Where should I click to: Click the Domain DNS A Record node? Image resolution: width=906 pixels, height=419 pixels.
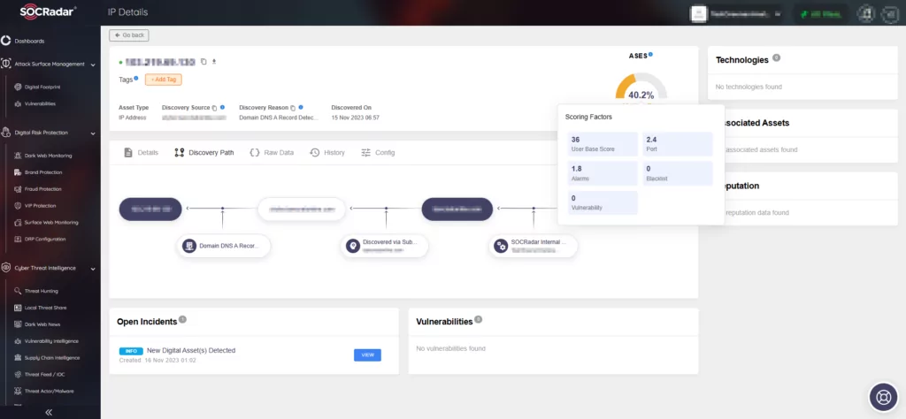pyautogui.click(x=224, y=246)
